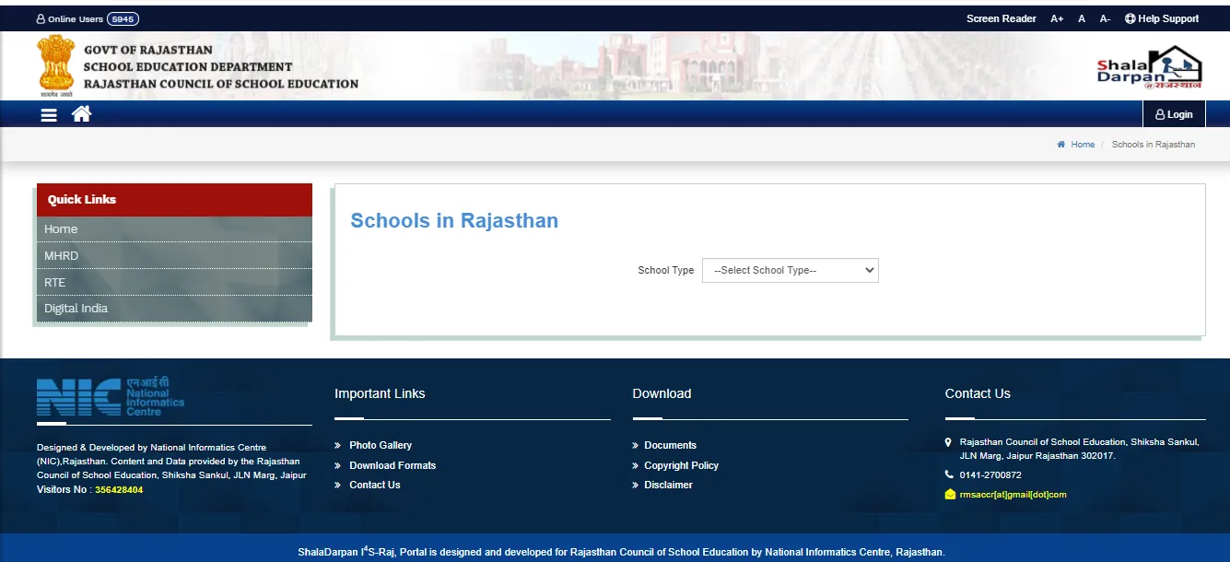The height and width of the screenshot is (562, 1230).
Task: Click the Important Links footer heading
Action: click(x=380, y=393)
